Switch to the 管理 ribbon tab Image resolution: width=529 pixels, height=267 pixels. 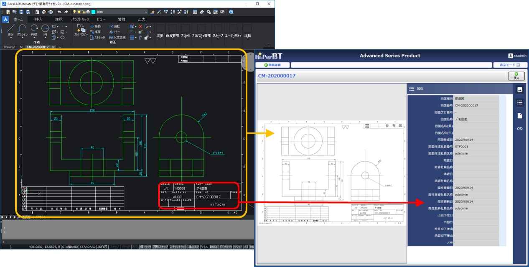click(x=122, y=19)
